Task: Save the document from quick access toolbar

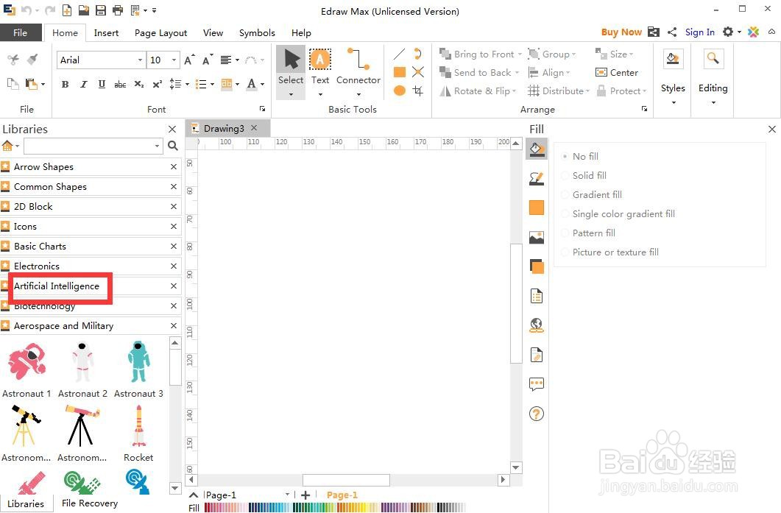Action: pos(101,10)
